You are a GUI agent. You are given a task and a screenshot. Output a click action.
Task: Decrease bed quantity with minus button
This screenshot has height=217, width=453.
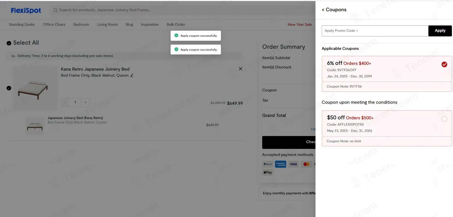point(65,102)
